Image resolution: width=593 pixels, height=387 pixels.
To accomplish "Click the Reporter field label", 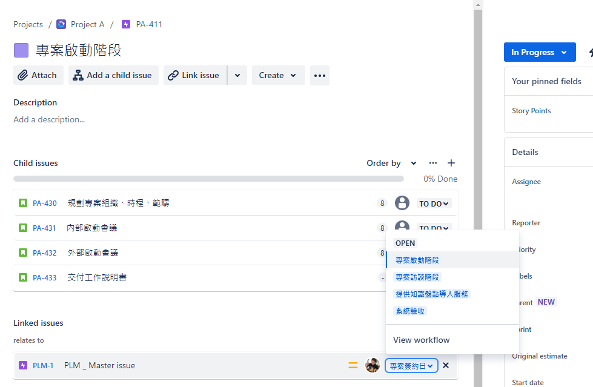I will [526, 223].
